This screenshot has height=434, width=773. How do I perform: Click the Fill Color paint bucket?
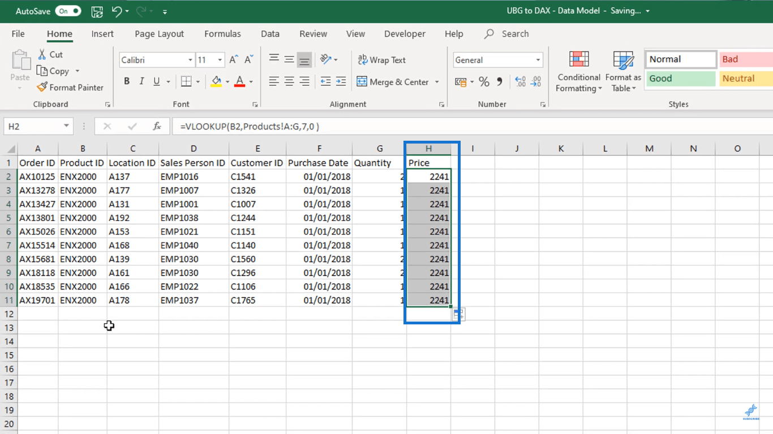click(x=216, y=81)
